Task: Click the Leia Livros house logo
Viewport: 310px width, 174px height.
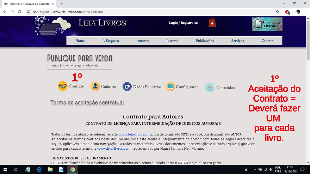Action: (53, 27)
